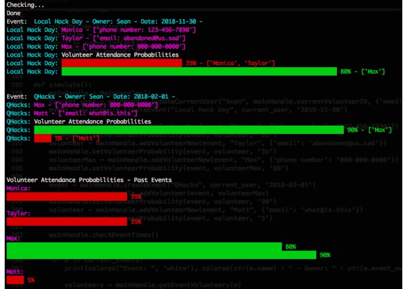Image resolution: width=407 pixels, height=289 pixels.
Task: Click the label "35% - ['Monica', 'Taylor']"
Action: (230, 63)
